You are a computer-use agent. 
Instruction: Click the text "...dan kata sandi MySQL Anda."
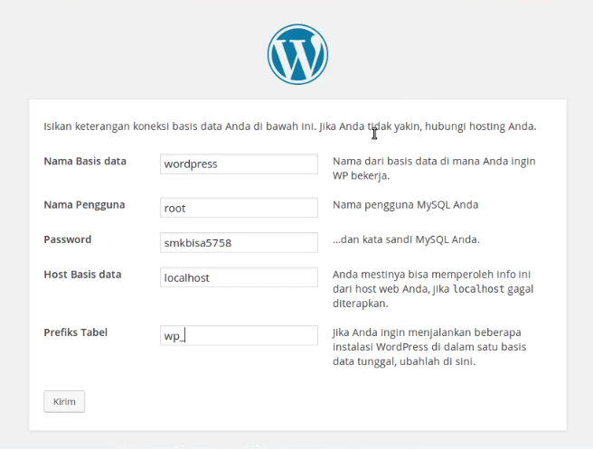406,239
